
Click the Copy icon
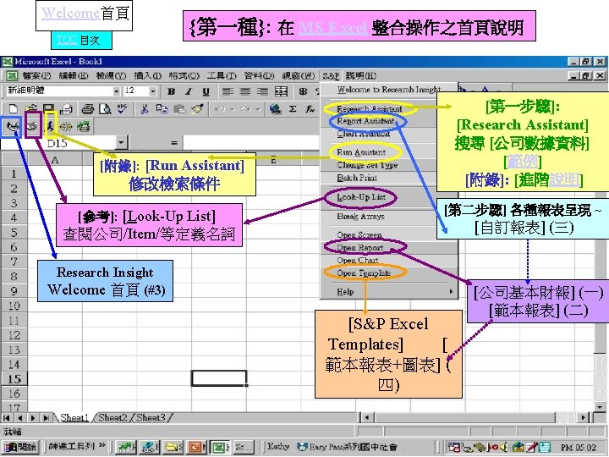[x=162, y=109]
